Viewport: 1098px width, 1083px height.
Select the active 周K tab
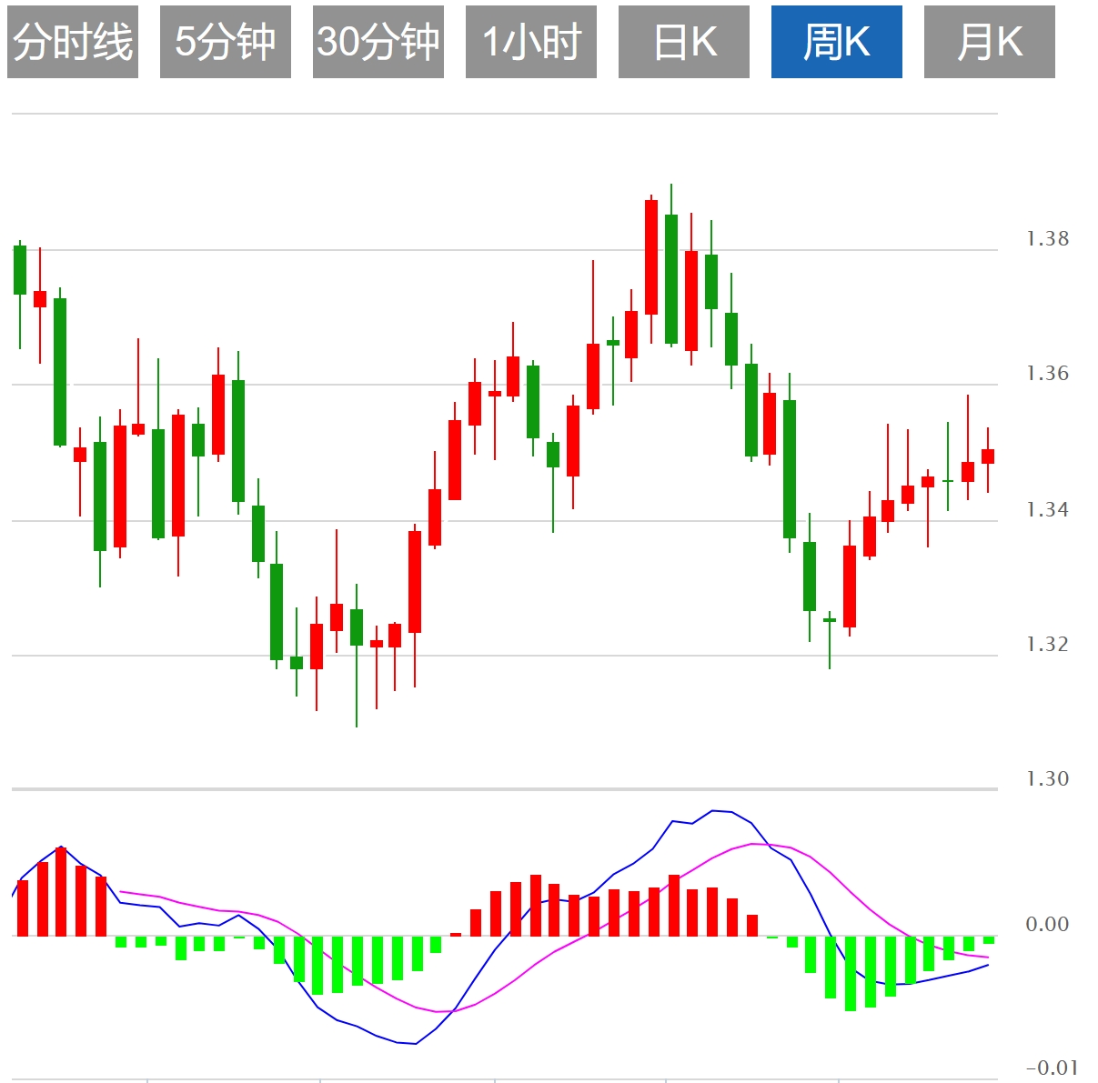pos(837,42)
